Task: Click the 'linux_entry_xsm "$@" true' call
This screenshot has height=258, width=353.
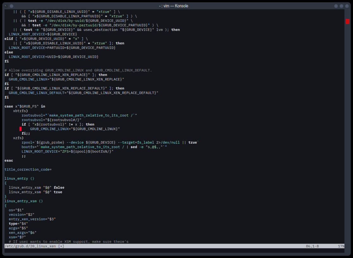Action: click(35, 192)
